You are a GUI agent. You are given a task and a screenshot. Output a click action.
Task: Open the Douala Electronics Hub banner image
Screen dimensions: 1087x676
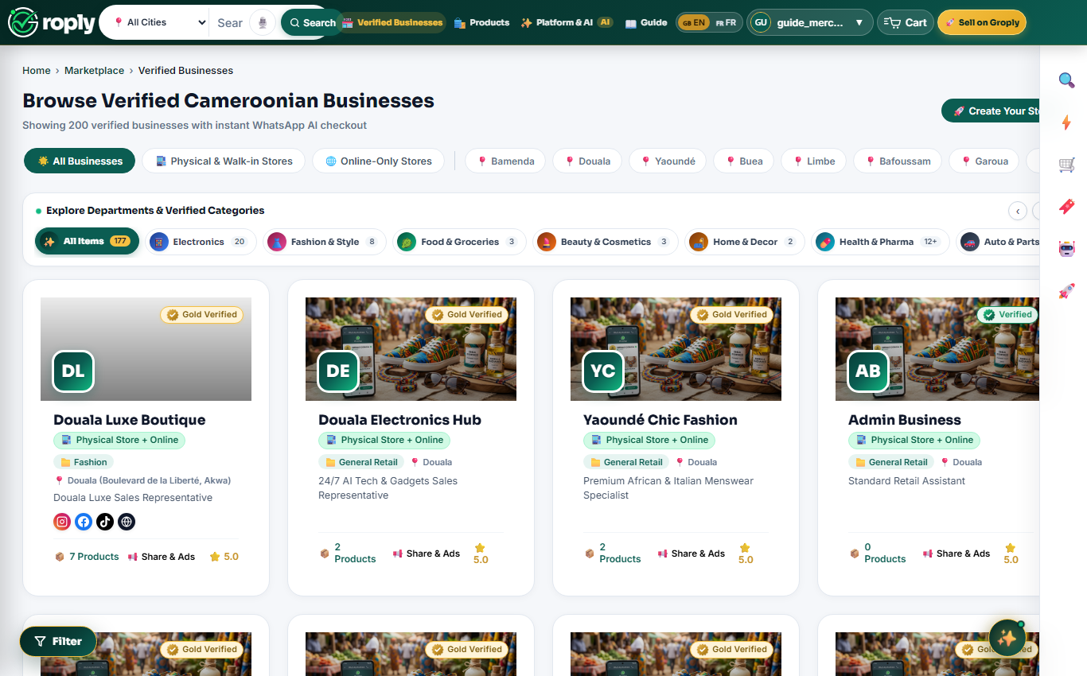coord(411,349)
